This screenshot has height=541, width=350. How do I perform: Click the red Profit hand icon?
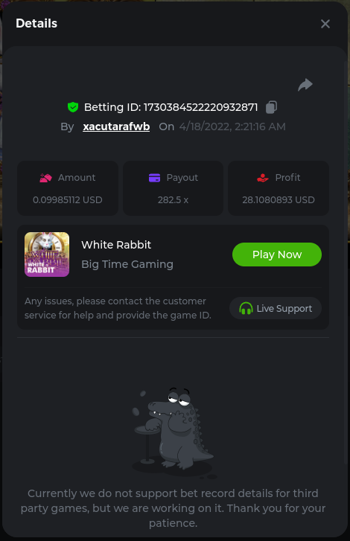pyautogui.click(x=263, y=178)
